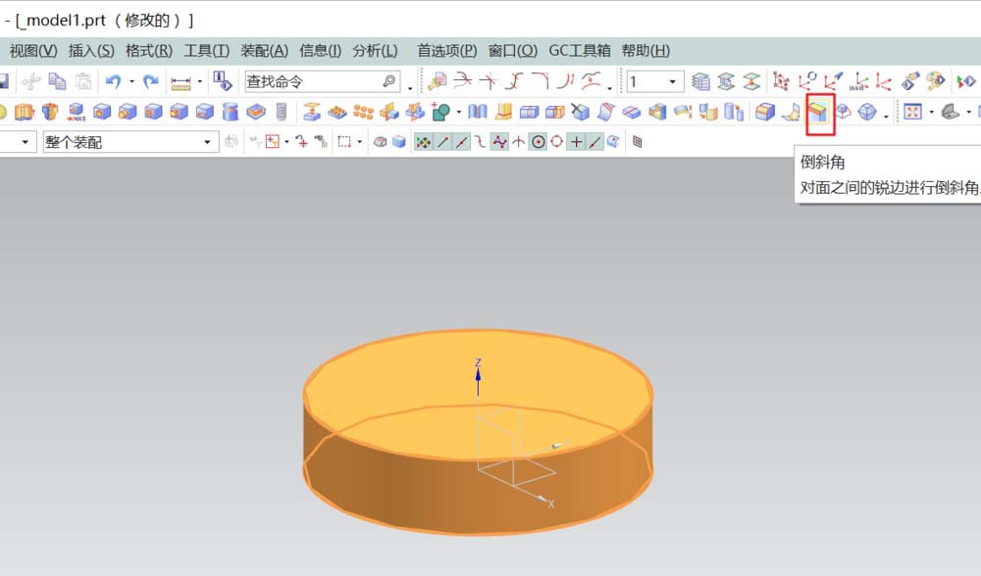Click the redo arrow icon
Image resolution: width=981 pixels, height=576 pixels.
[x=151, y=79]
